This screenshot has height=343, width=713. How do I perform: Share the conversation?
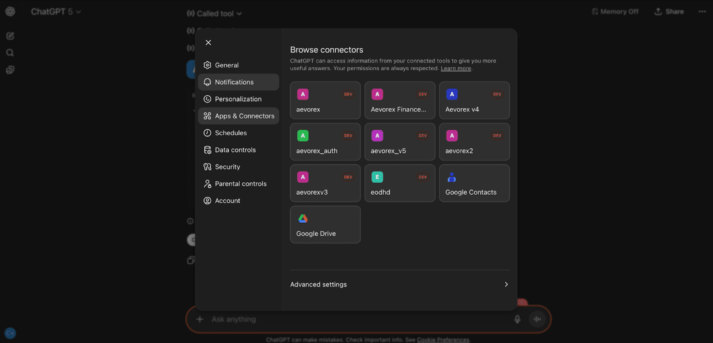tap(669, 12)
